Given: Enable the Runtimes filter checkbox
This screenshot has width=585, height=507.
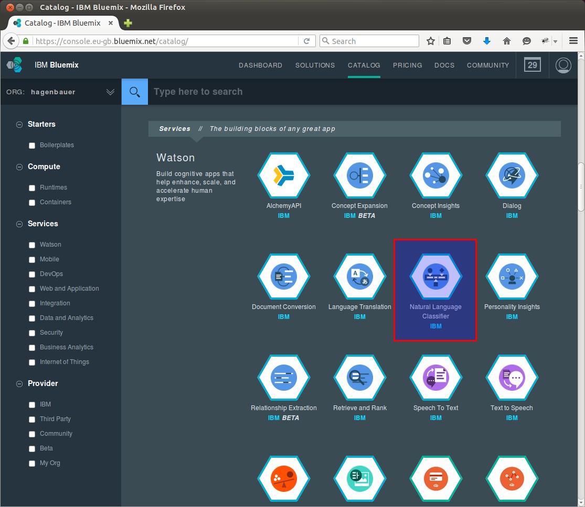Looking at the screenshot, I should coord(32,188).
